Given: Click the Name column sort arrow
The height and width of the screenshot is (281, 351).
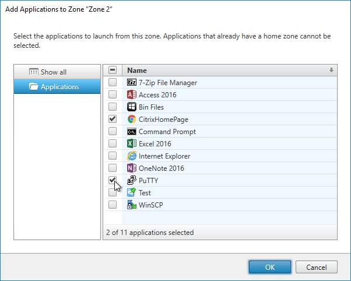Looking at the screenshot, I should point(331,71).
